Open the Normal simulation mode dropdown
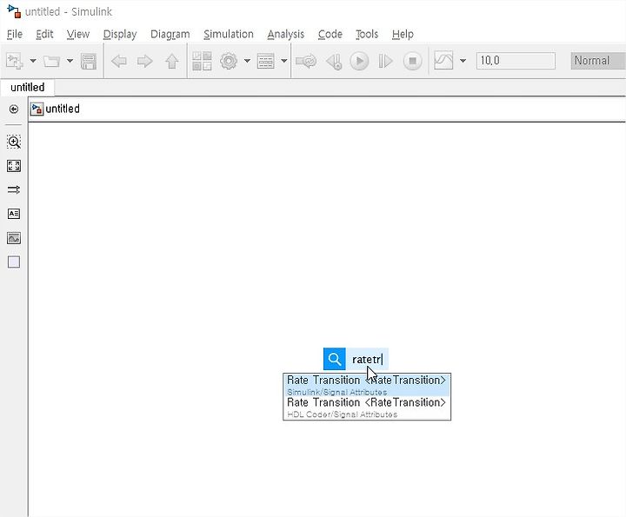This screenshot has width=626, height=517. click(597, 61)
